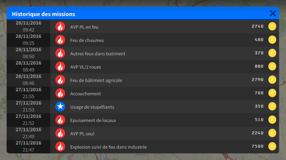
Task: Click the Historique des missions title
Action: pyautogui.click(x=43, y=14)
